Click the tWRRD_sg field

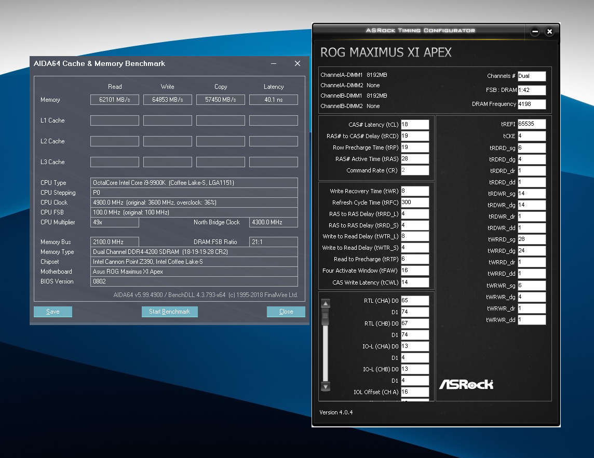tap(532, 239)
